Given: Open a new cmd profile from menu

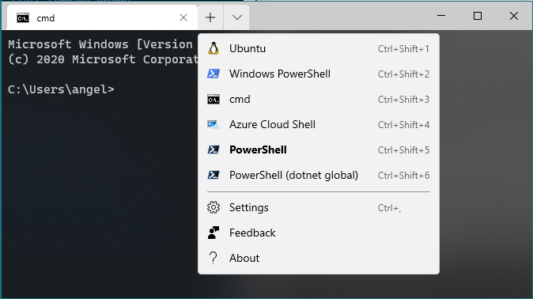Looking at the screenshot, I should (319, 100).
